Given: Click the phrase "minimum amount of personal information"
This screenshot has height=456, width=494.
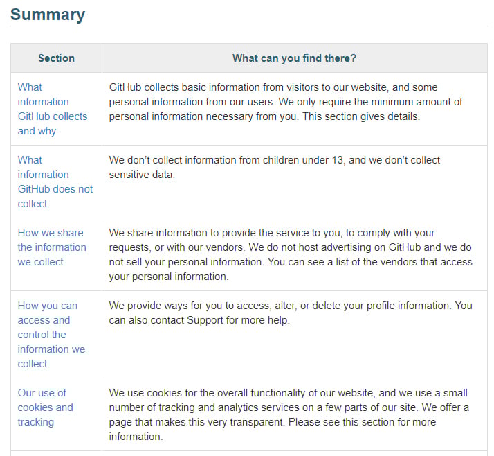Looking at the screenshot, I should click(286, 109).
